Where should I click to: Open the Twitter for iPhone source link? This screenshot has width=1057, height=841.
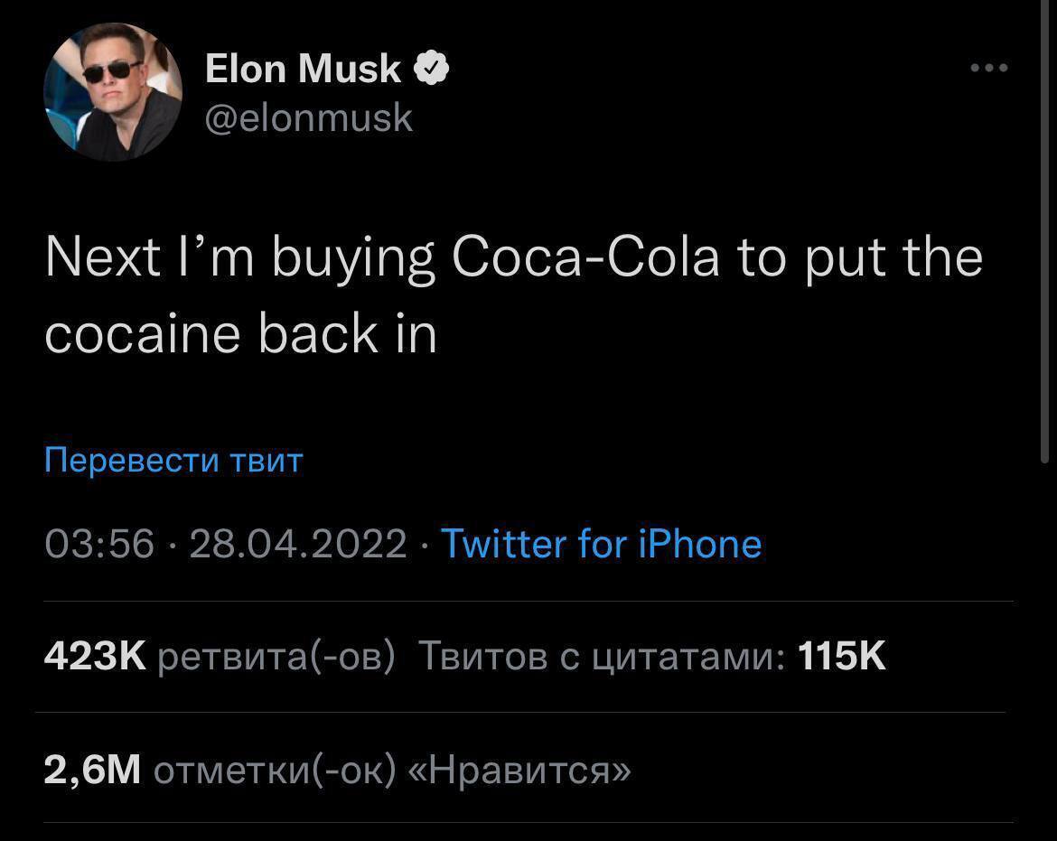[600, 543]
